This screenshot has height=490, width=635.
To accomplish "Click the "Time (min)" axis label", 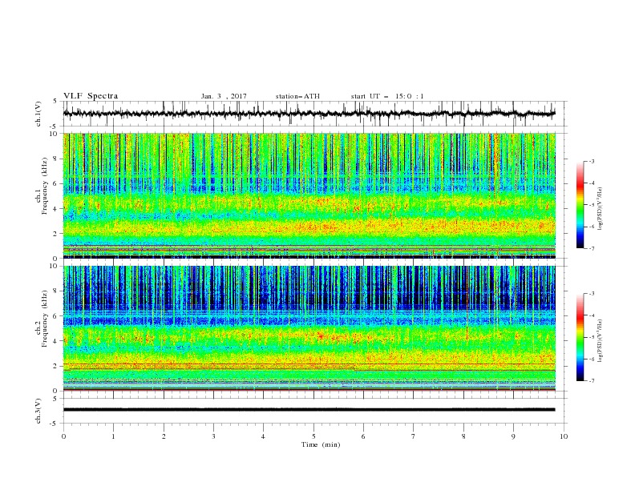I will point(321,444).
